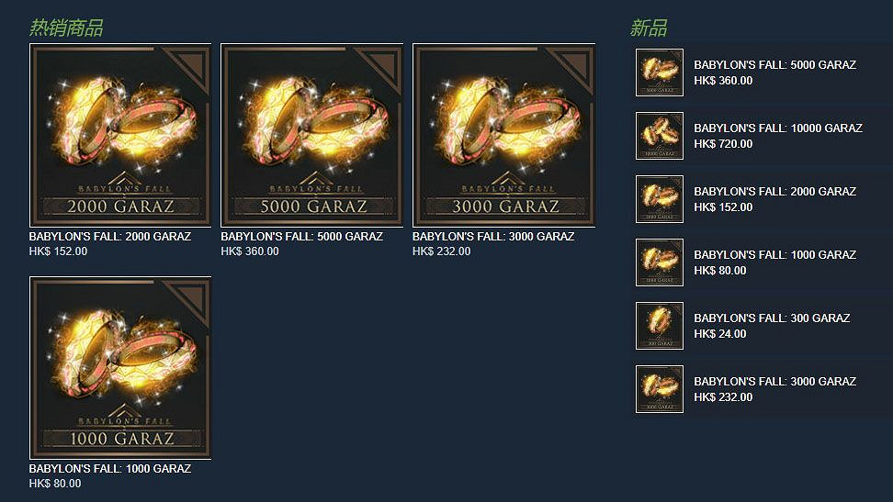Click the HK$ 720.00 price in new items
Viewport: 893px width, 502px height.
pyautogui.click(x=723, y=144)
